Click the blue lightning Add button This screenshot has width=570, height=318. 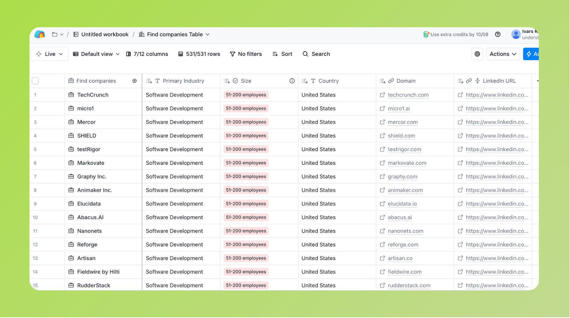[x=531, y=54]
